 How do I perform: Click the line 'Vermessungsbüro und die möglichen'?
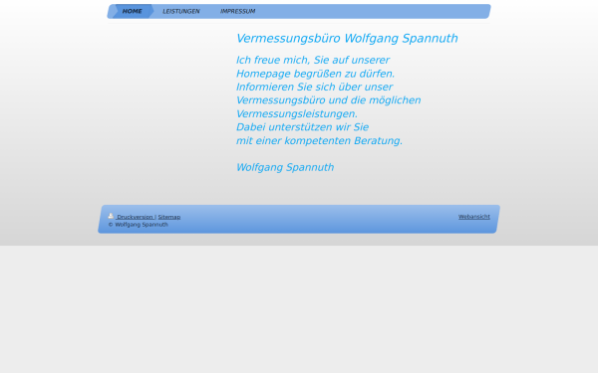[328, 100]
